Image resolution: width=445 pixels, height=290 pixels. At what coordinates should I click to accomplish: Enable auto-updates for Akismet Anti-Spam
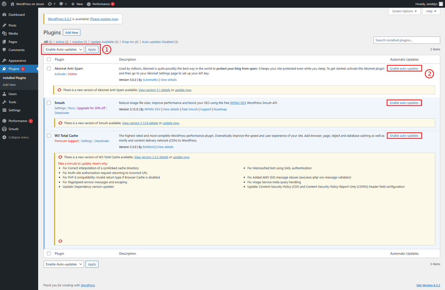pos(404,68)
